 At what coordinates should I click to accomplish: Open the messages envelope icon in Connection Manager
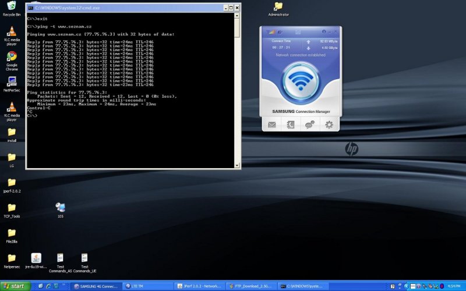tap(272, 124)
